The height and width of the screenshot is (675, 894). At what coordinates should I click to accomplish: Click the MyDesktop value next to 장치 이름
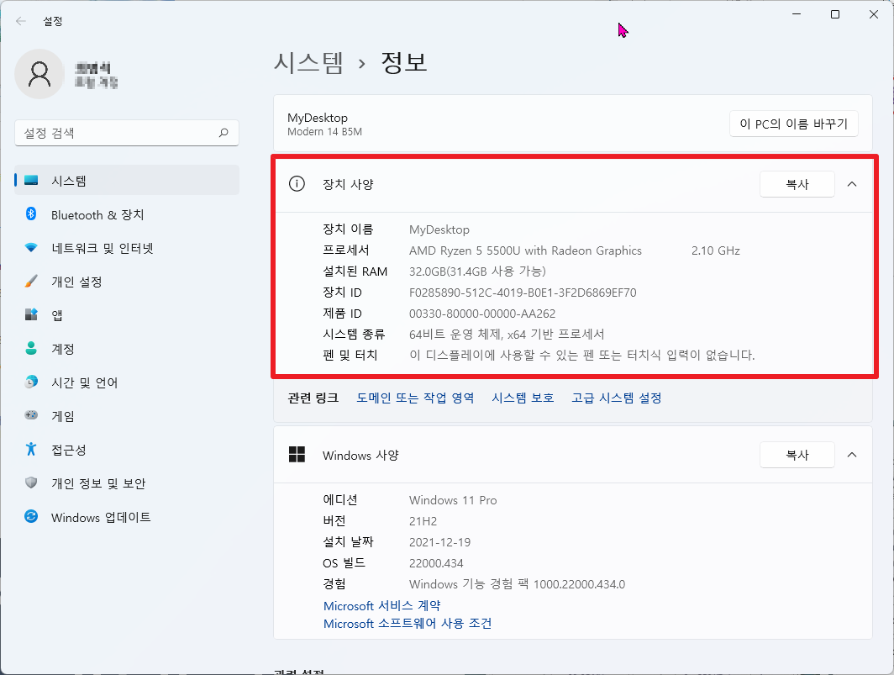(439, 229)
